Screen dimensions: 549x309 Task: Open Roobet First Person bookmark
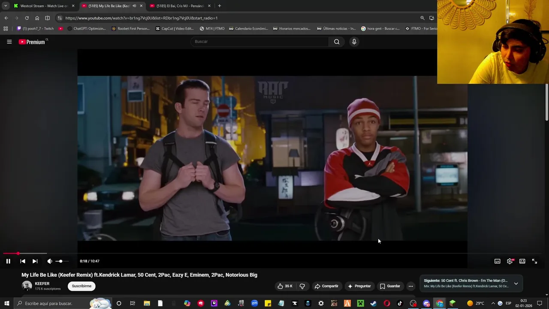point(130,29)
